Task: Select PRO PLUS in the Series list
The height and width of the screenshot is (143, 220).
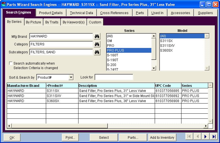Action: pyautogui.click(x=129, y=50)
